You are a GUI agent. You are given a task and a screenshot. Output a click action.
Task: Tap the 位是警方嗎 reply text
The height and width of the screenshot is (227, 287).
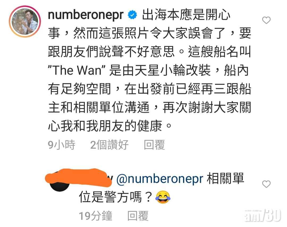coord(116,197)
